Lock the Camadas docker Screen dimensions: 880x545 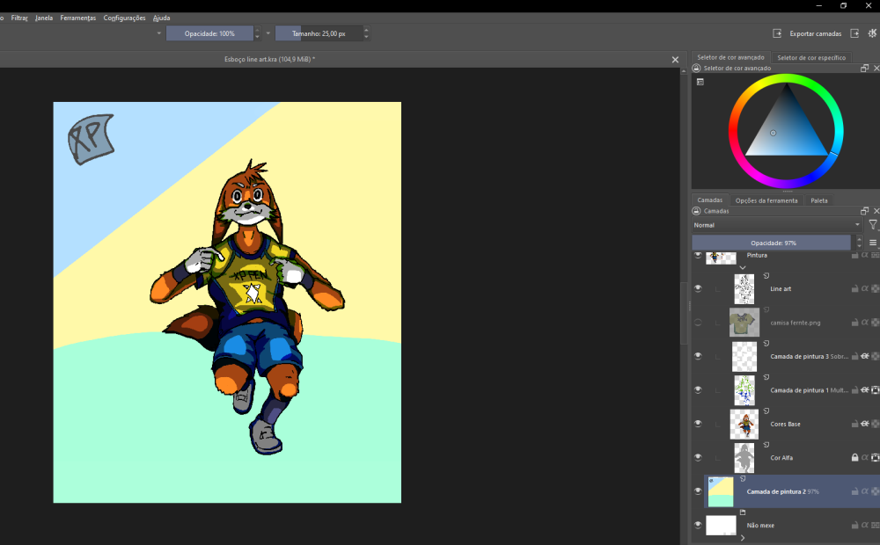click(696, 211)
